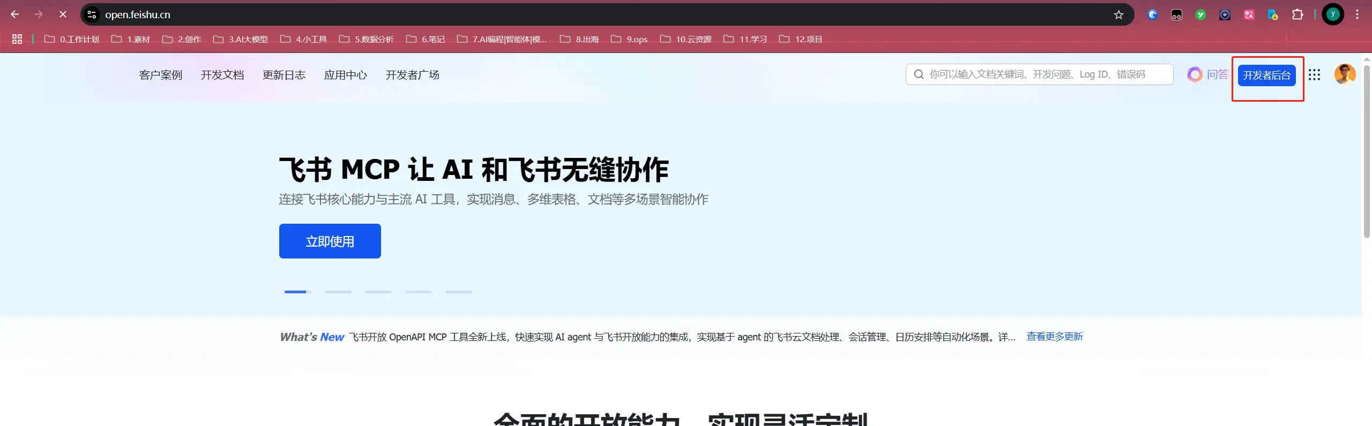Open the 0.工作计划 bookmark folder

pyautogui.click(x=72, y=39)
